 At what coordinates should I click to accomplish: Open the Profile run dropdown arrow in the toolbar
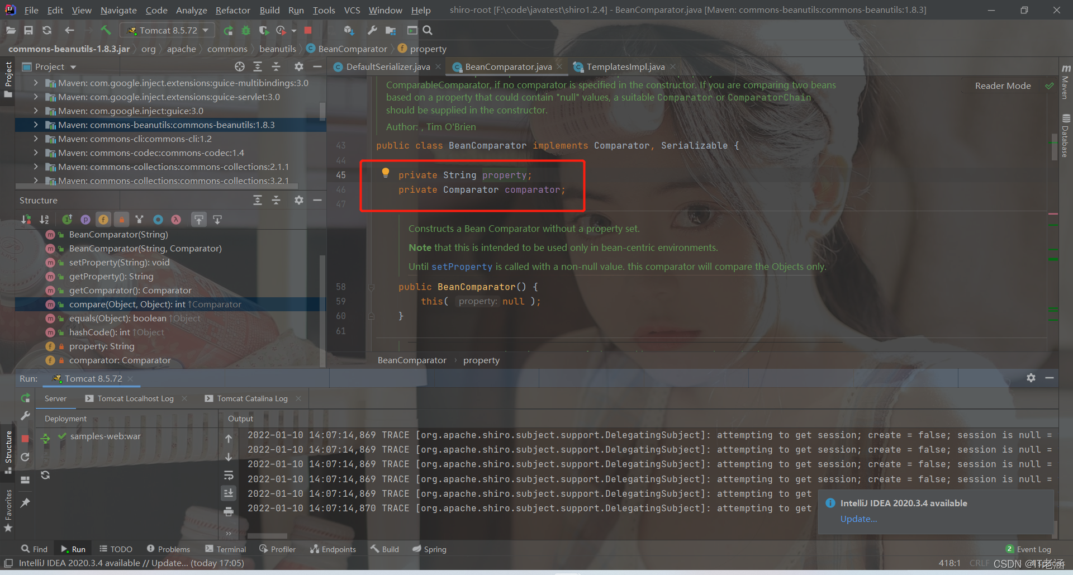294,31
